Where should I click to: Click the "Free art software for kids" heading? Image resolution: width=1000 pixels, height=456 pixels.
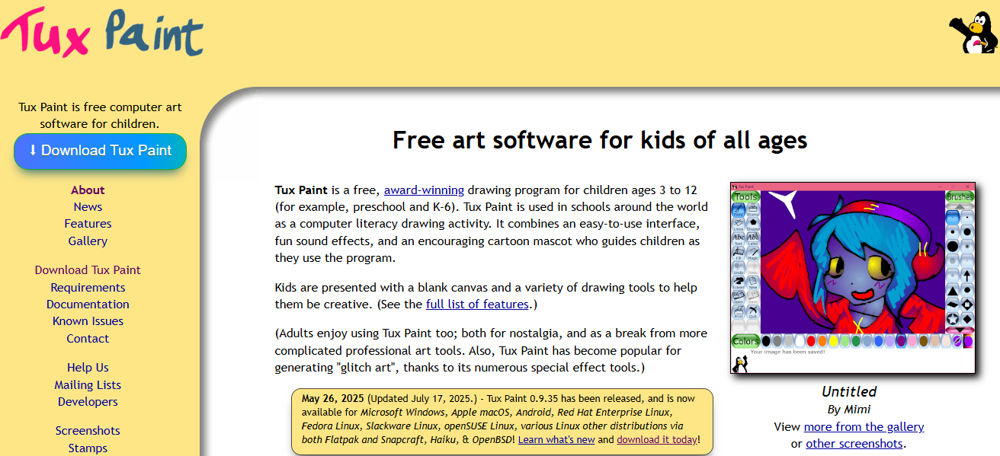pos(600,140)
